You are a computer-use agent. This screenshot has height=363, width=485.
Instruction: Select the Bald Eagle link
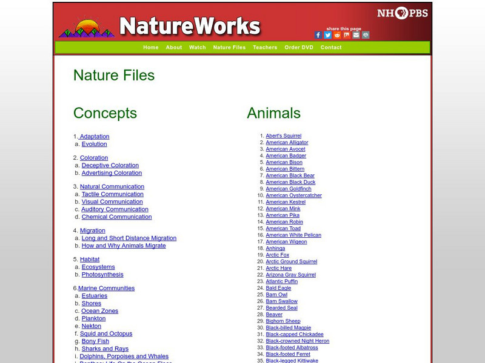click(278, 288)
